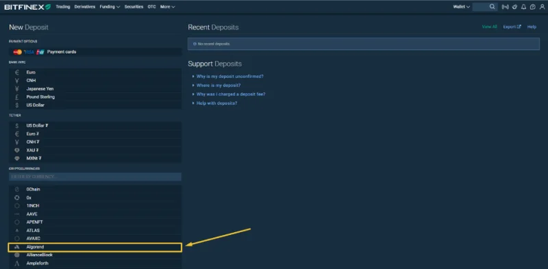Select Euro Tether deposit
This screenshot has height=269, width=548.
click(x=95, y=133)
